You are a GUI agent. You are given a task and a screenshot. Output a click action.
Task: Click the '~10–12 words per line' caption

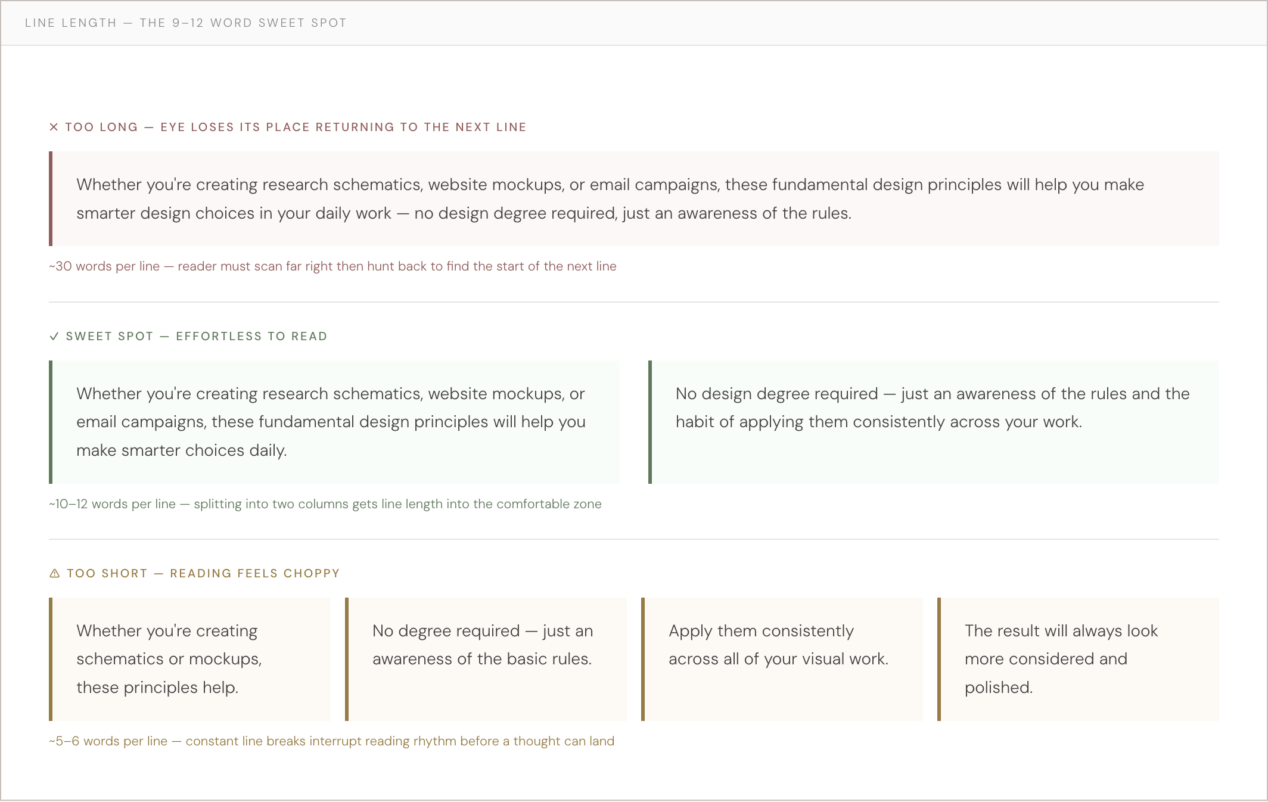(325, 504)
